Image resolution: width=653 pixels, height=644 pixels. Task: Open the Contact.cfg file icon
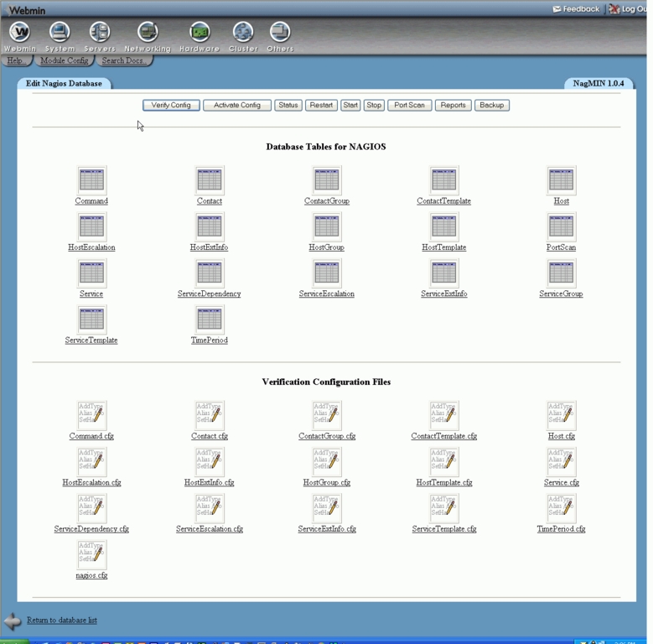click(x=209, y=415)
